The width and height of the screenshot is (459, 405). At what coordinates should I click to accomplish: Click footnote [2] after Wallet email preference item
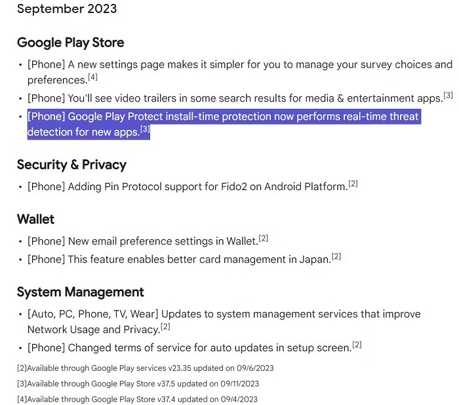264,239
